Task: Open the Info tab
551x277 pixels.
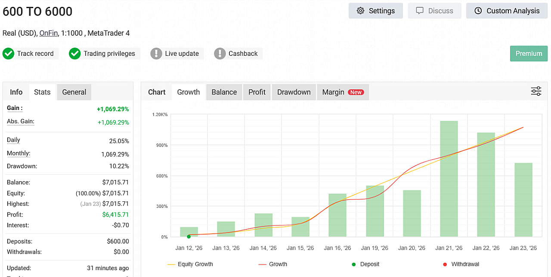Action: (16, 92)
